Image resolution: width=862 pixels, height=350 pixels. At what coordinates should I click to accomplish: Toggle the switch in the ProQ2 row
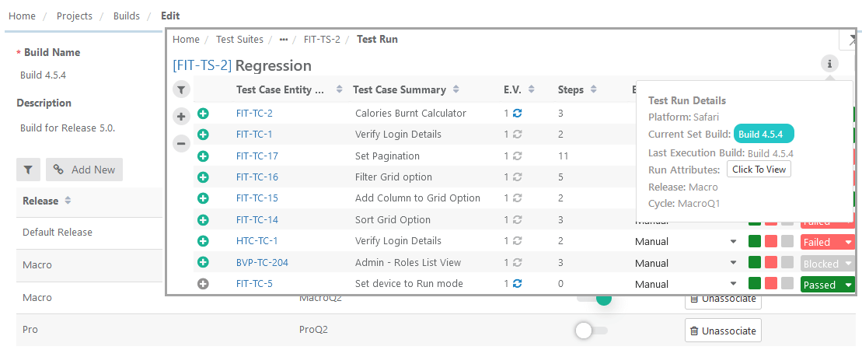click(x=590, y=331)
